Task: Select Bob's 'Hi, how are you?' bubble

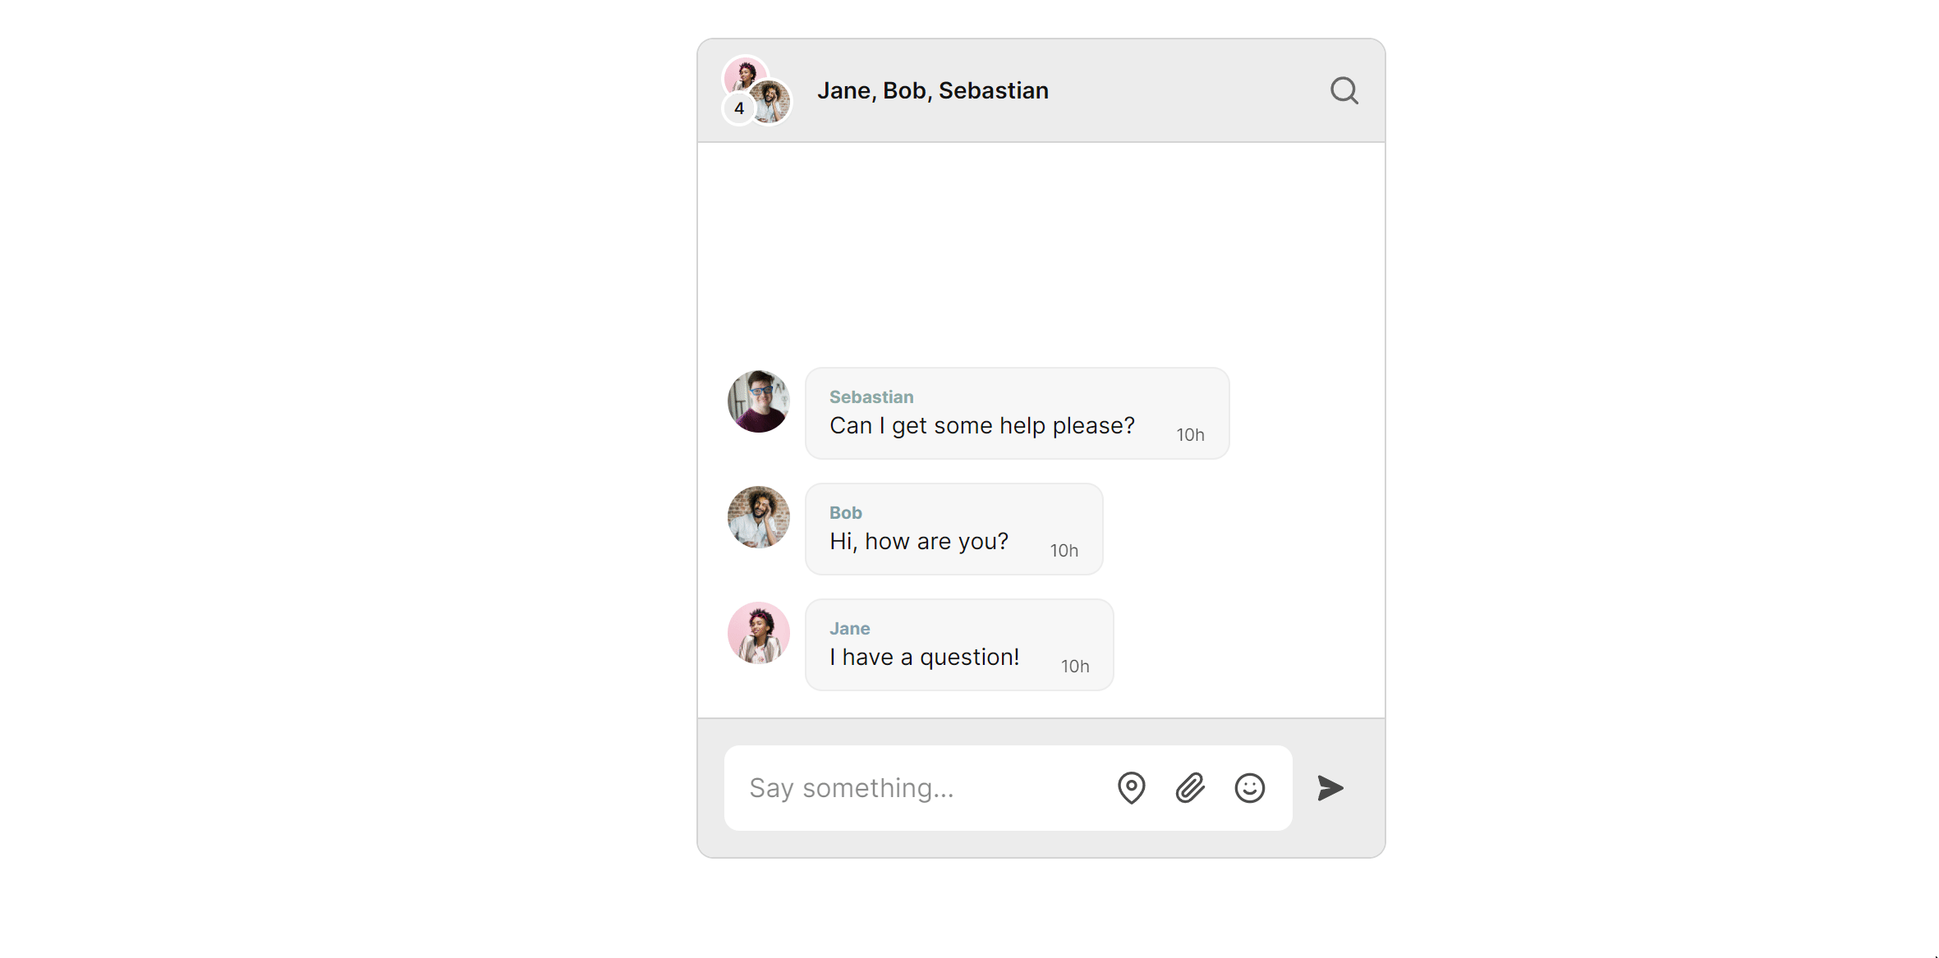Action: point(918,540)
